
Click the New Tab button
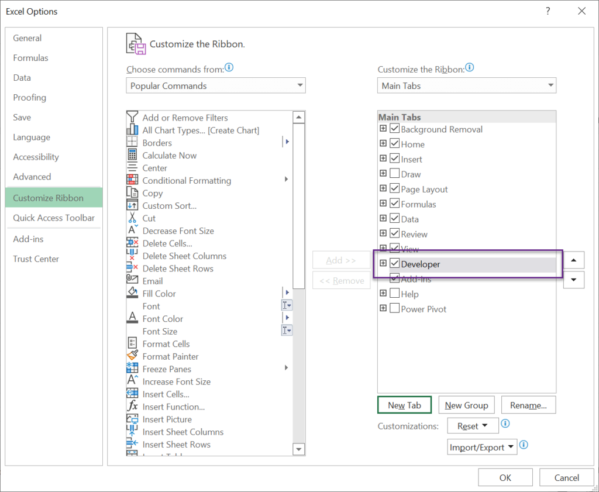tap(404, 404)
